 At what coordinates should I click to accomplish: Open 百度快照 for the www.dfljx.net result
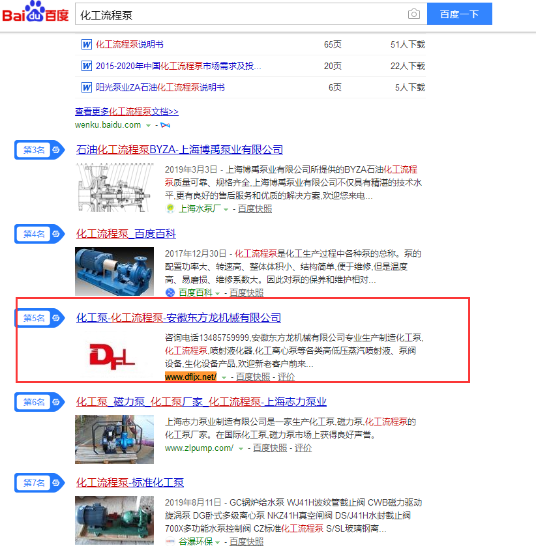253,377
